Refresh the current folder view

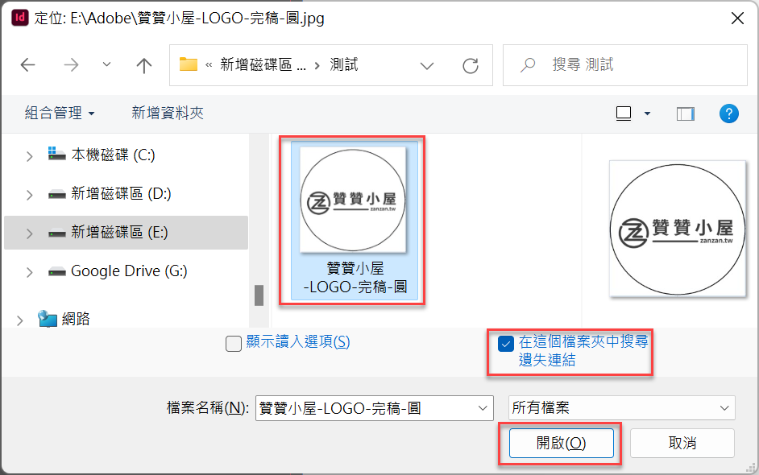tap(471, 65)
